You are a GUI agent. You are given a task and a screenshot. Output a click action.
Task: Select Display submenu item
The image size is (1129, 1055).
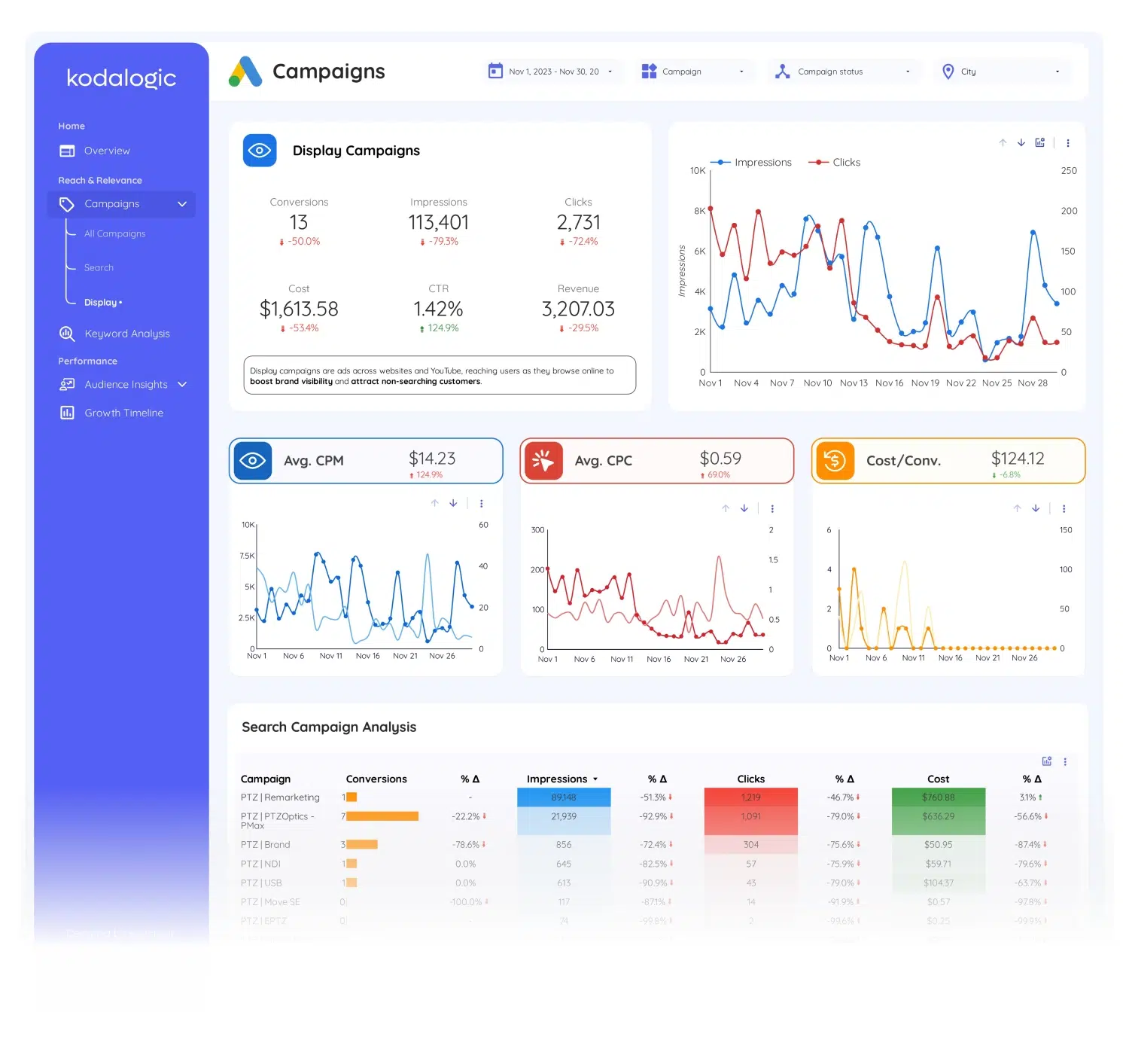pos(103,302)
